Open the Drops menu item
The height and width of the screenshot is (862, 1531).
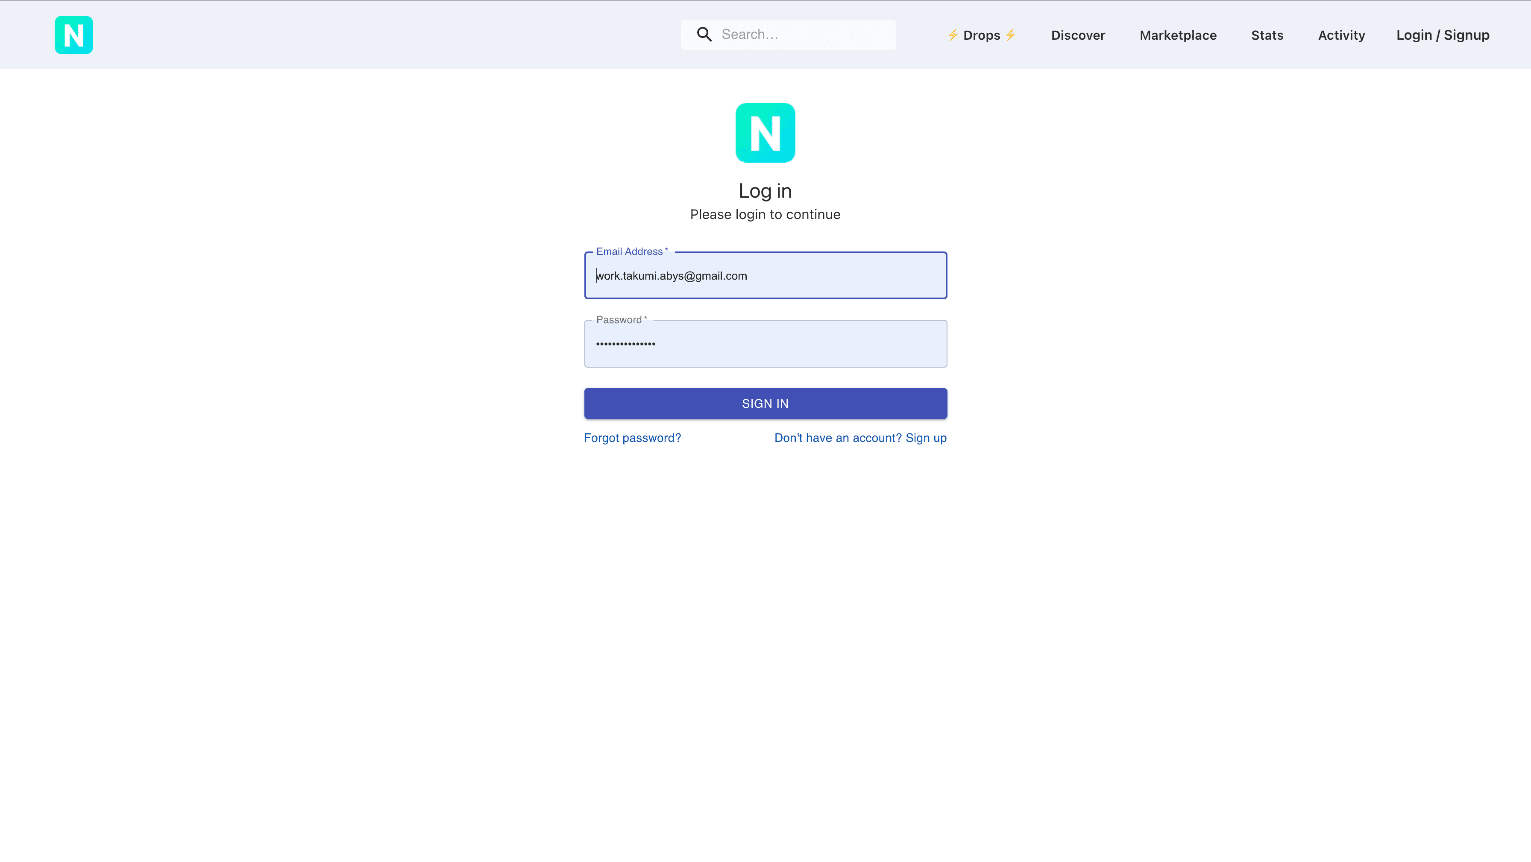982,35
